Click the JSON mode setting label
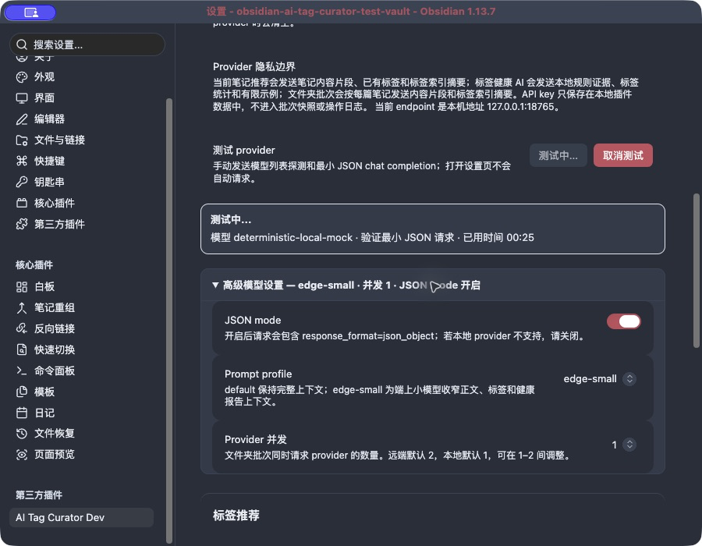The image size is (702, 546). (x=253, y=321)
